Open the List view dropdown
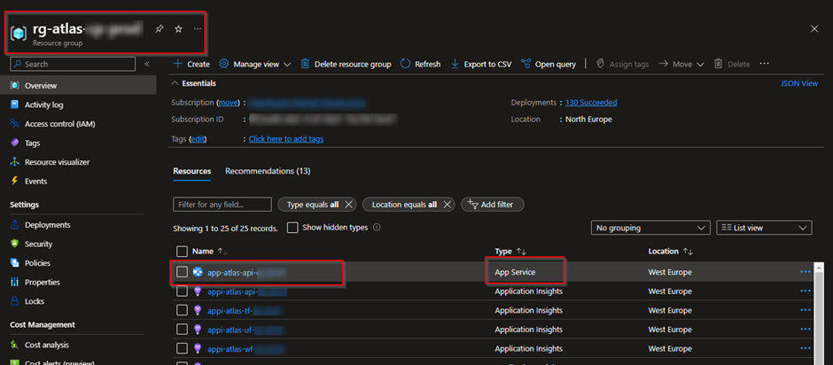 coord(763,228)
